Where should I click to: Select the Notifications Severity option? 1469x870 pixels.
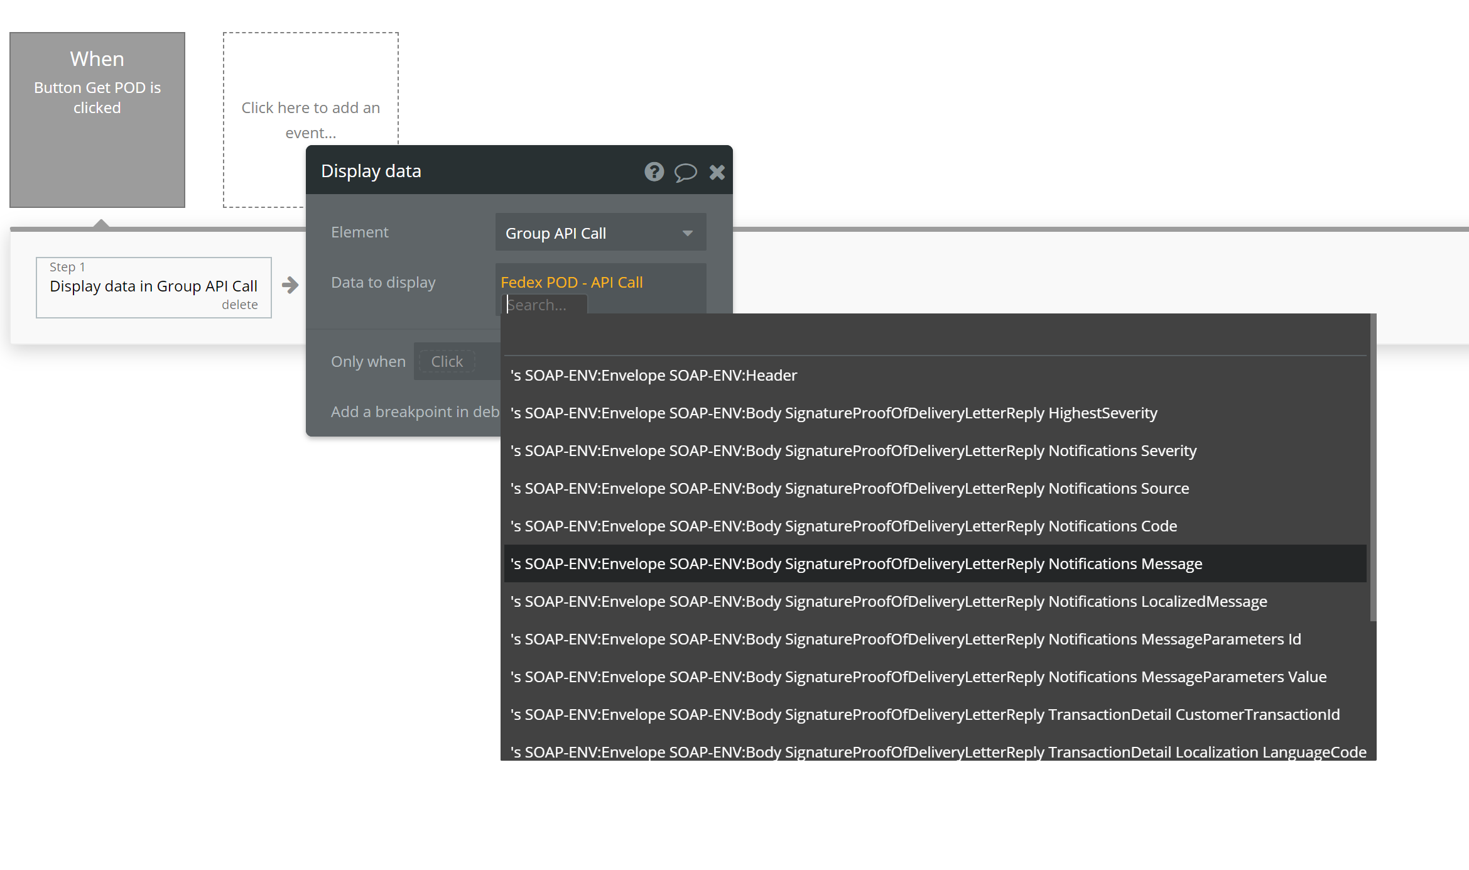pyautogui.click(x=853, y=451)
